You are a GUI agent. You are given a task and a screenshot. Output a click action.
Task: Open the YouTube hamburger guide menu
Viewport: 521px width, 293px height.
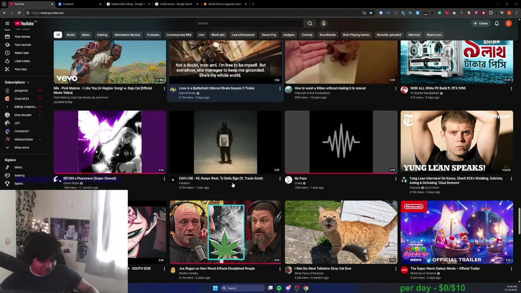coord(7,24)
